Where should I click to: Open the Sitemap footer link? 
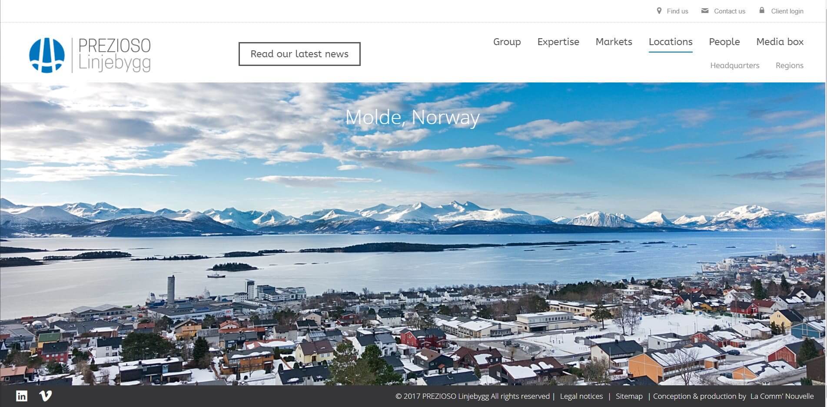click(x=629, y=396)
